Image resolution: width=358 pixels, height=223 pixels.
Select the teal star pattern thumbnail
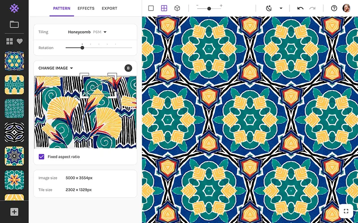[x=14, y=156]
